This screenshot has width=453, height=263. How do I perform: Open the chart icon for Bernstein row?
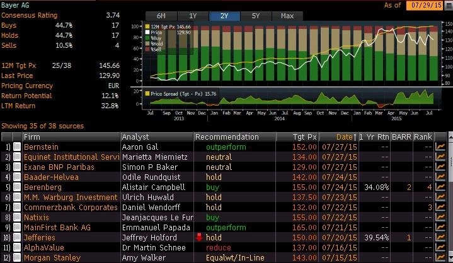coord(440,147)
